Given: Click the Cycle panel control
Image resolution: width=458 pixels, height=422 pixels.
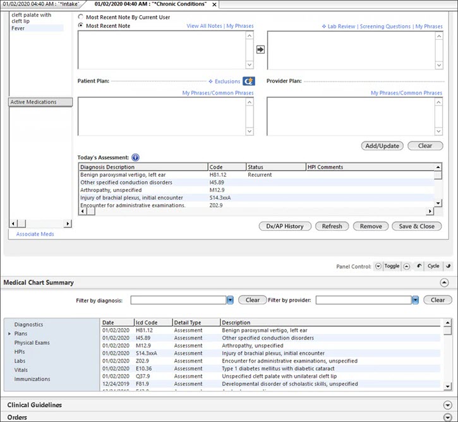Looking at the screenshot, I should 433,266.
